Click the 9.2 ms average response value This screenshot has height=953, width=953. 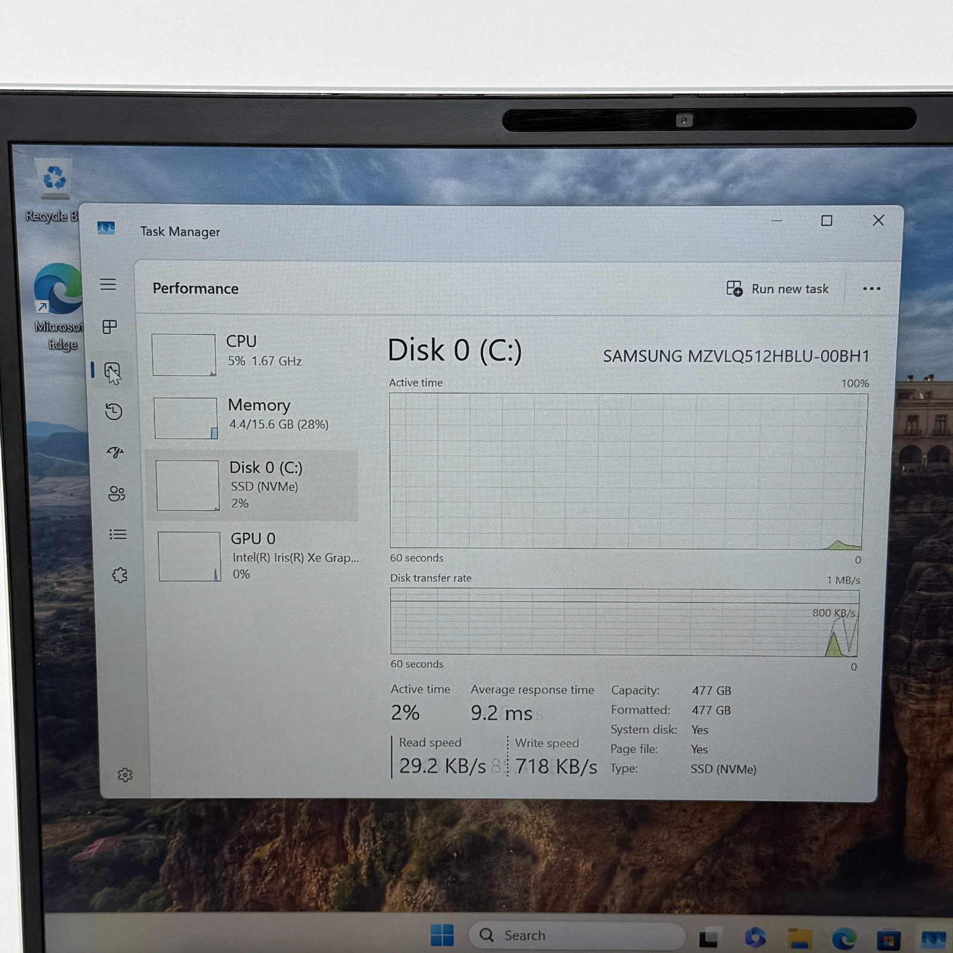[502, 713]
